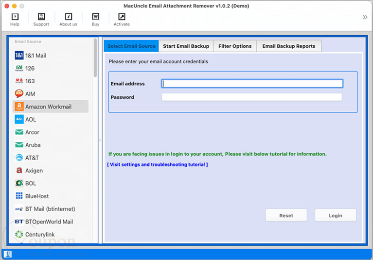Open the About us toolbar icon
This screenshot has width=373, height=260.
tap(69, 17)
